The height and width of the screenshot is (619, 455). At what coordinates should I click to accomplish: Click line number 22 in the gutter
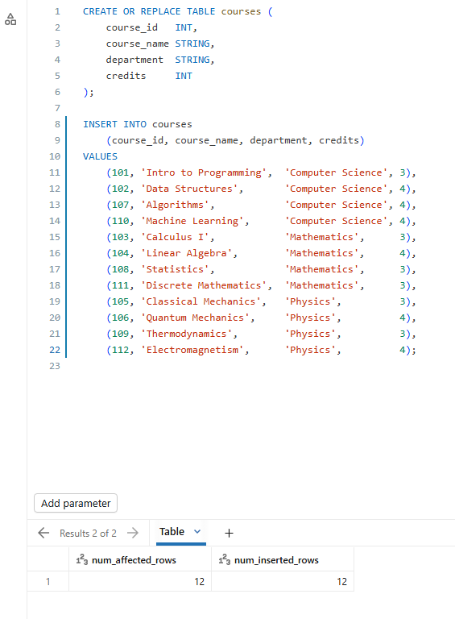click(x=55, y=350)
